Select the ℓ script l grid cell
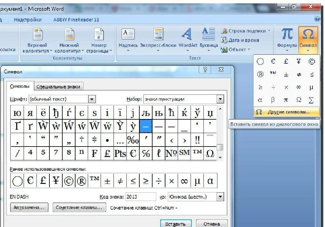This screenshot has width=325, height=227. pyautogui.click(x=159, y=153)
